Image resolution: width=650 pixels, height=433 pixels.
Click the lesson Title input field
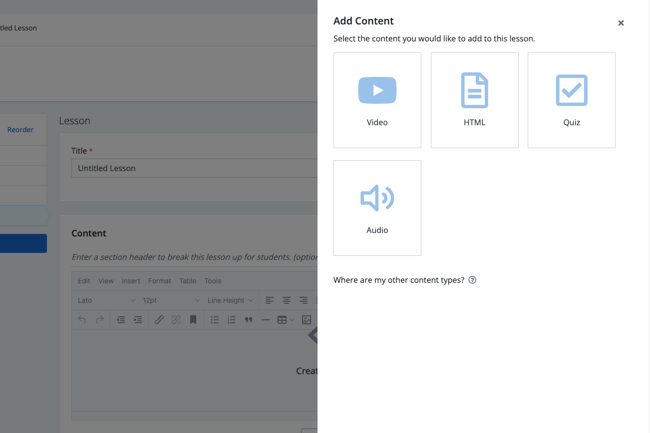(x=195, y=168)
